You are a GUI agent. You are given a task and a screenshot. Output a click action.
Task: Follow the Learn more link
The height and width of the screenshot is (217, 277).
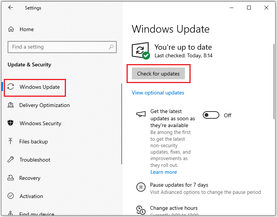(x=163, y=172)
